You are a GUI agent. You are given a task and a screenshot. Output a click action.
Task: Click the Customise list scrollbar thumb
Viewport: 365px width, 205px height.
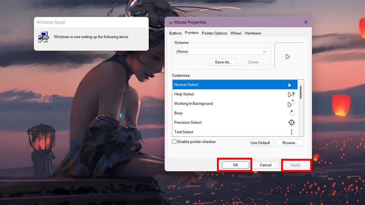tap(301, 92)
